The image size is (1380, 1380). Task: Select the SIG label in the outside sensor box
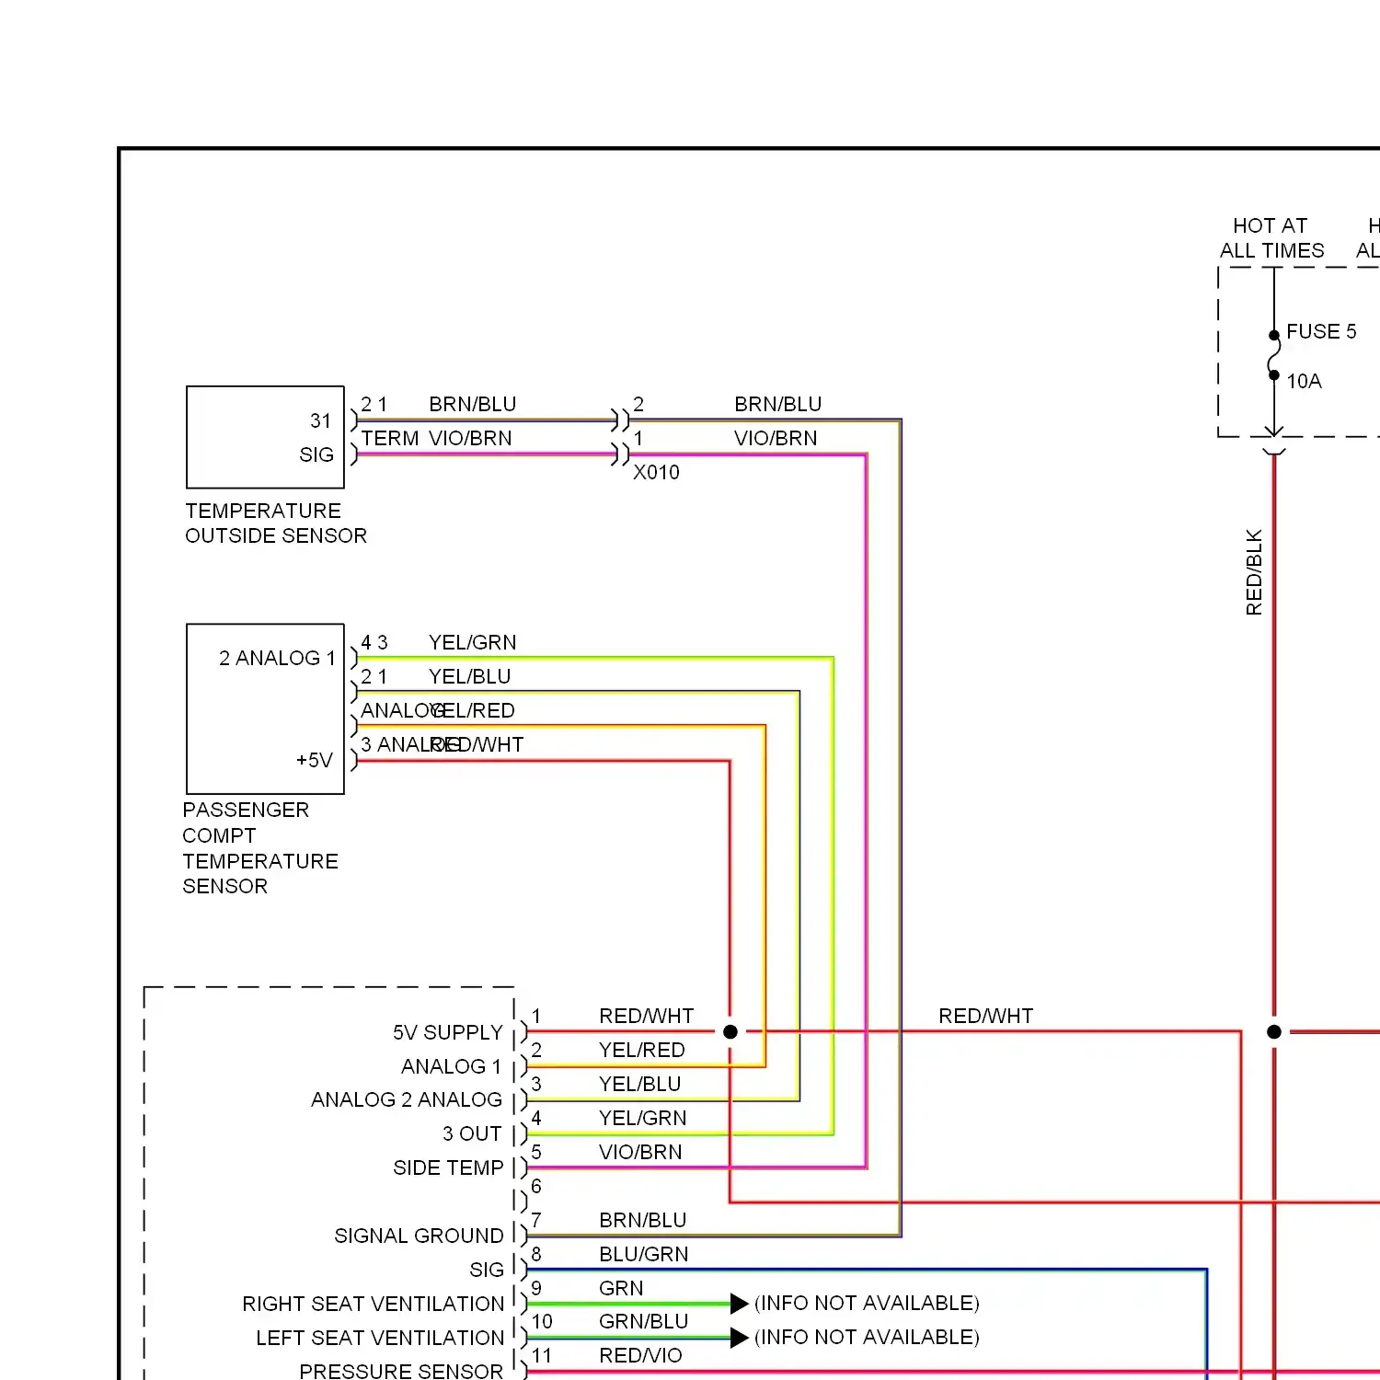316,454
